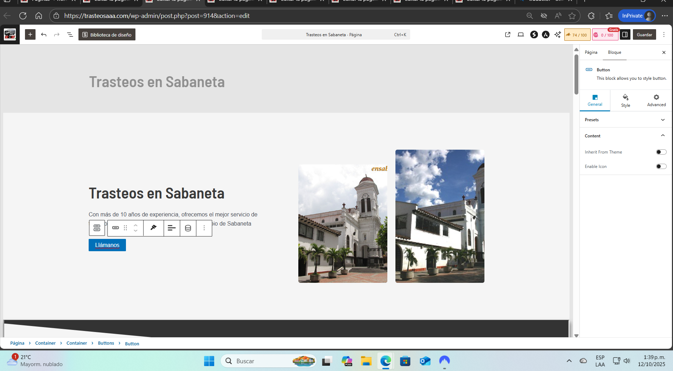Turn on the Enable Icon switch
The height and width of the screenshot is (371, 673).
point(661,167)
